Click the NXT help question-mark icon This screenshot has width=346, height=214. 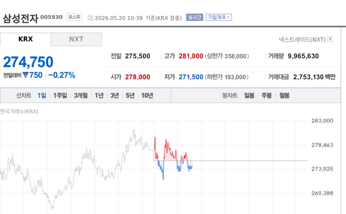[x=330, y=39]
